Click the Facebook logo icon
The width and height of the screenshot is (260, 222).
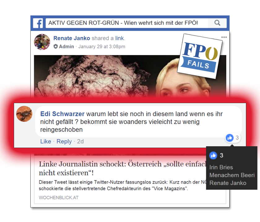coord(38,23)
